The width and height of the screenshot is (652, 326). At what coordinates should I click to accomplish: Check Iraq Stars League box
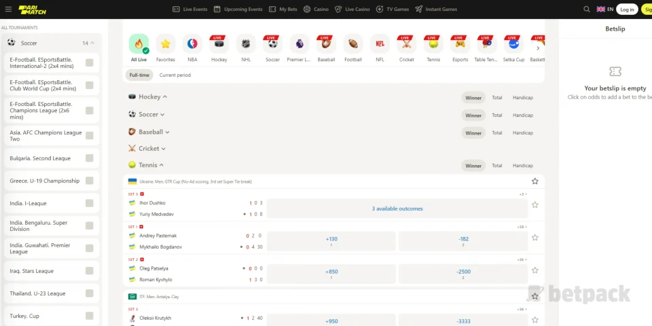(x=90, y=271)
